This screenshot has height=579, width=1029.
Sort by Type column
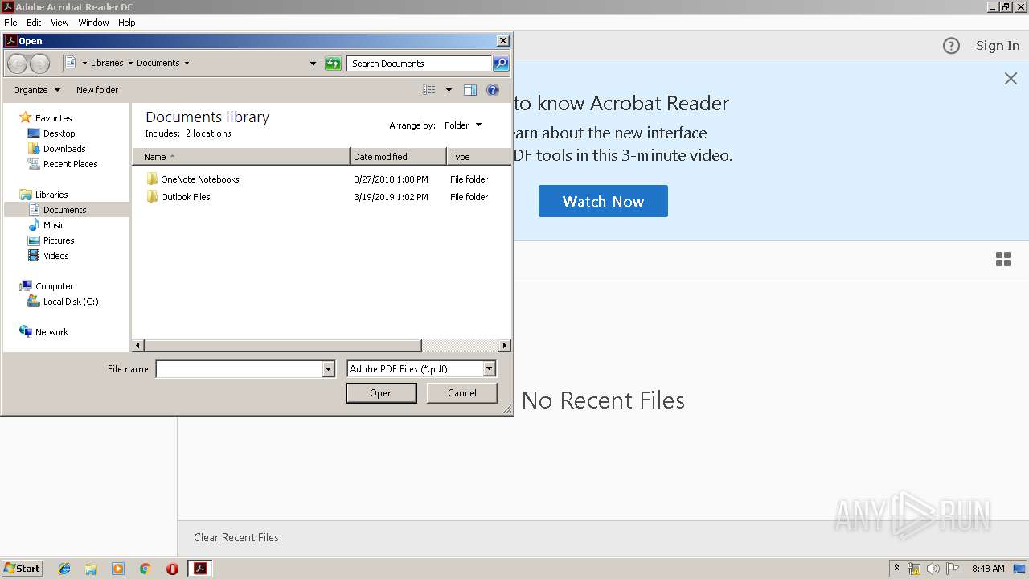coord(478,157)
